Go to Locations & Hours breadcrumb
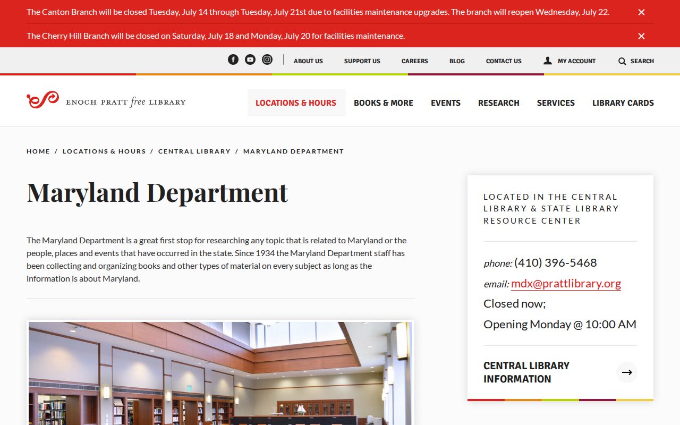 point(104,151)
